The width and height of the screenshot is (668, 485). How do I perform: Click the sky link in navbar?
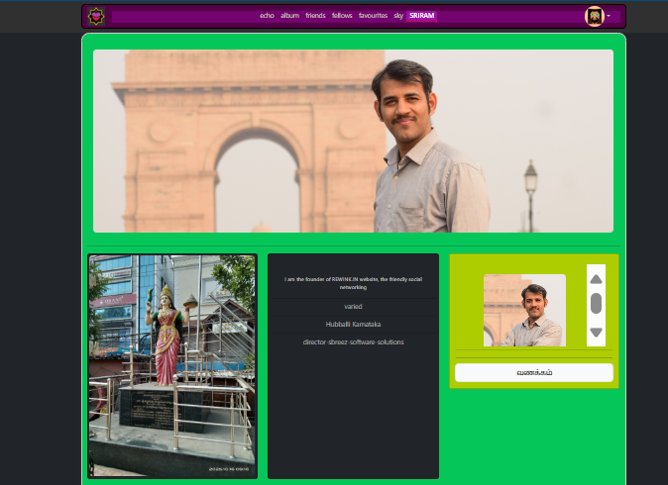398,16
